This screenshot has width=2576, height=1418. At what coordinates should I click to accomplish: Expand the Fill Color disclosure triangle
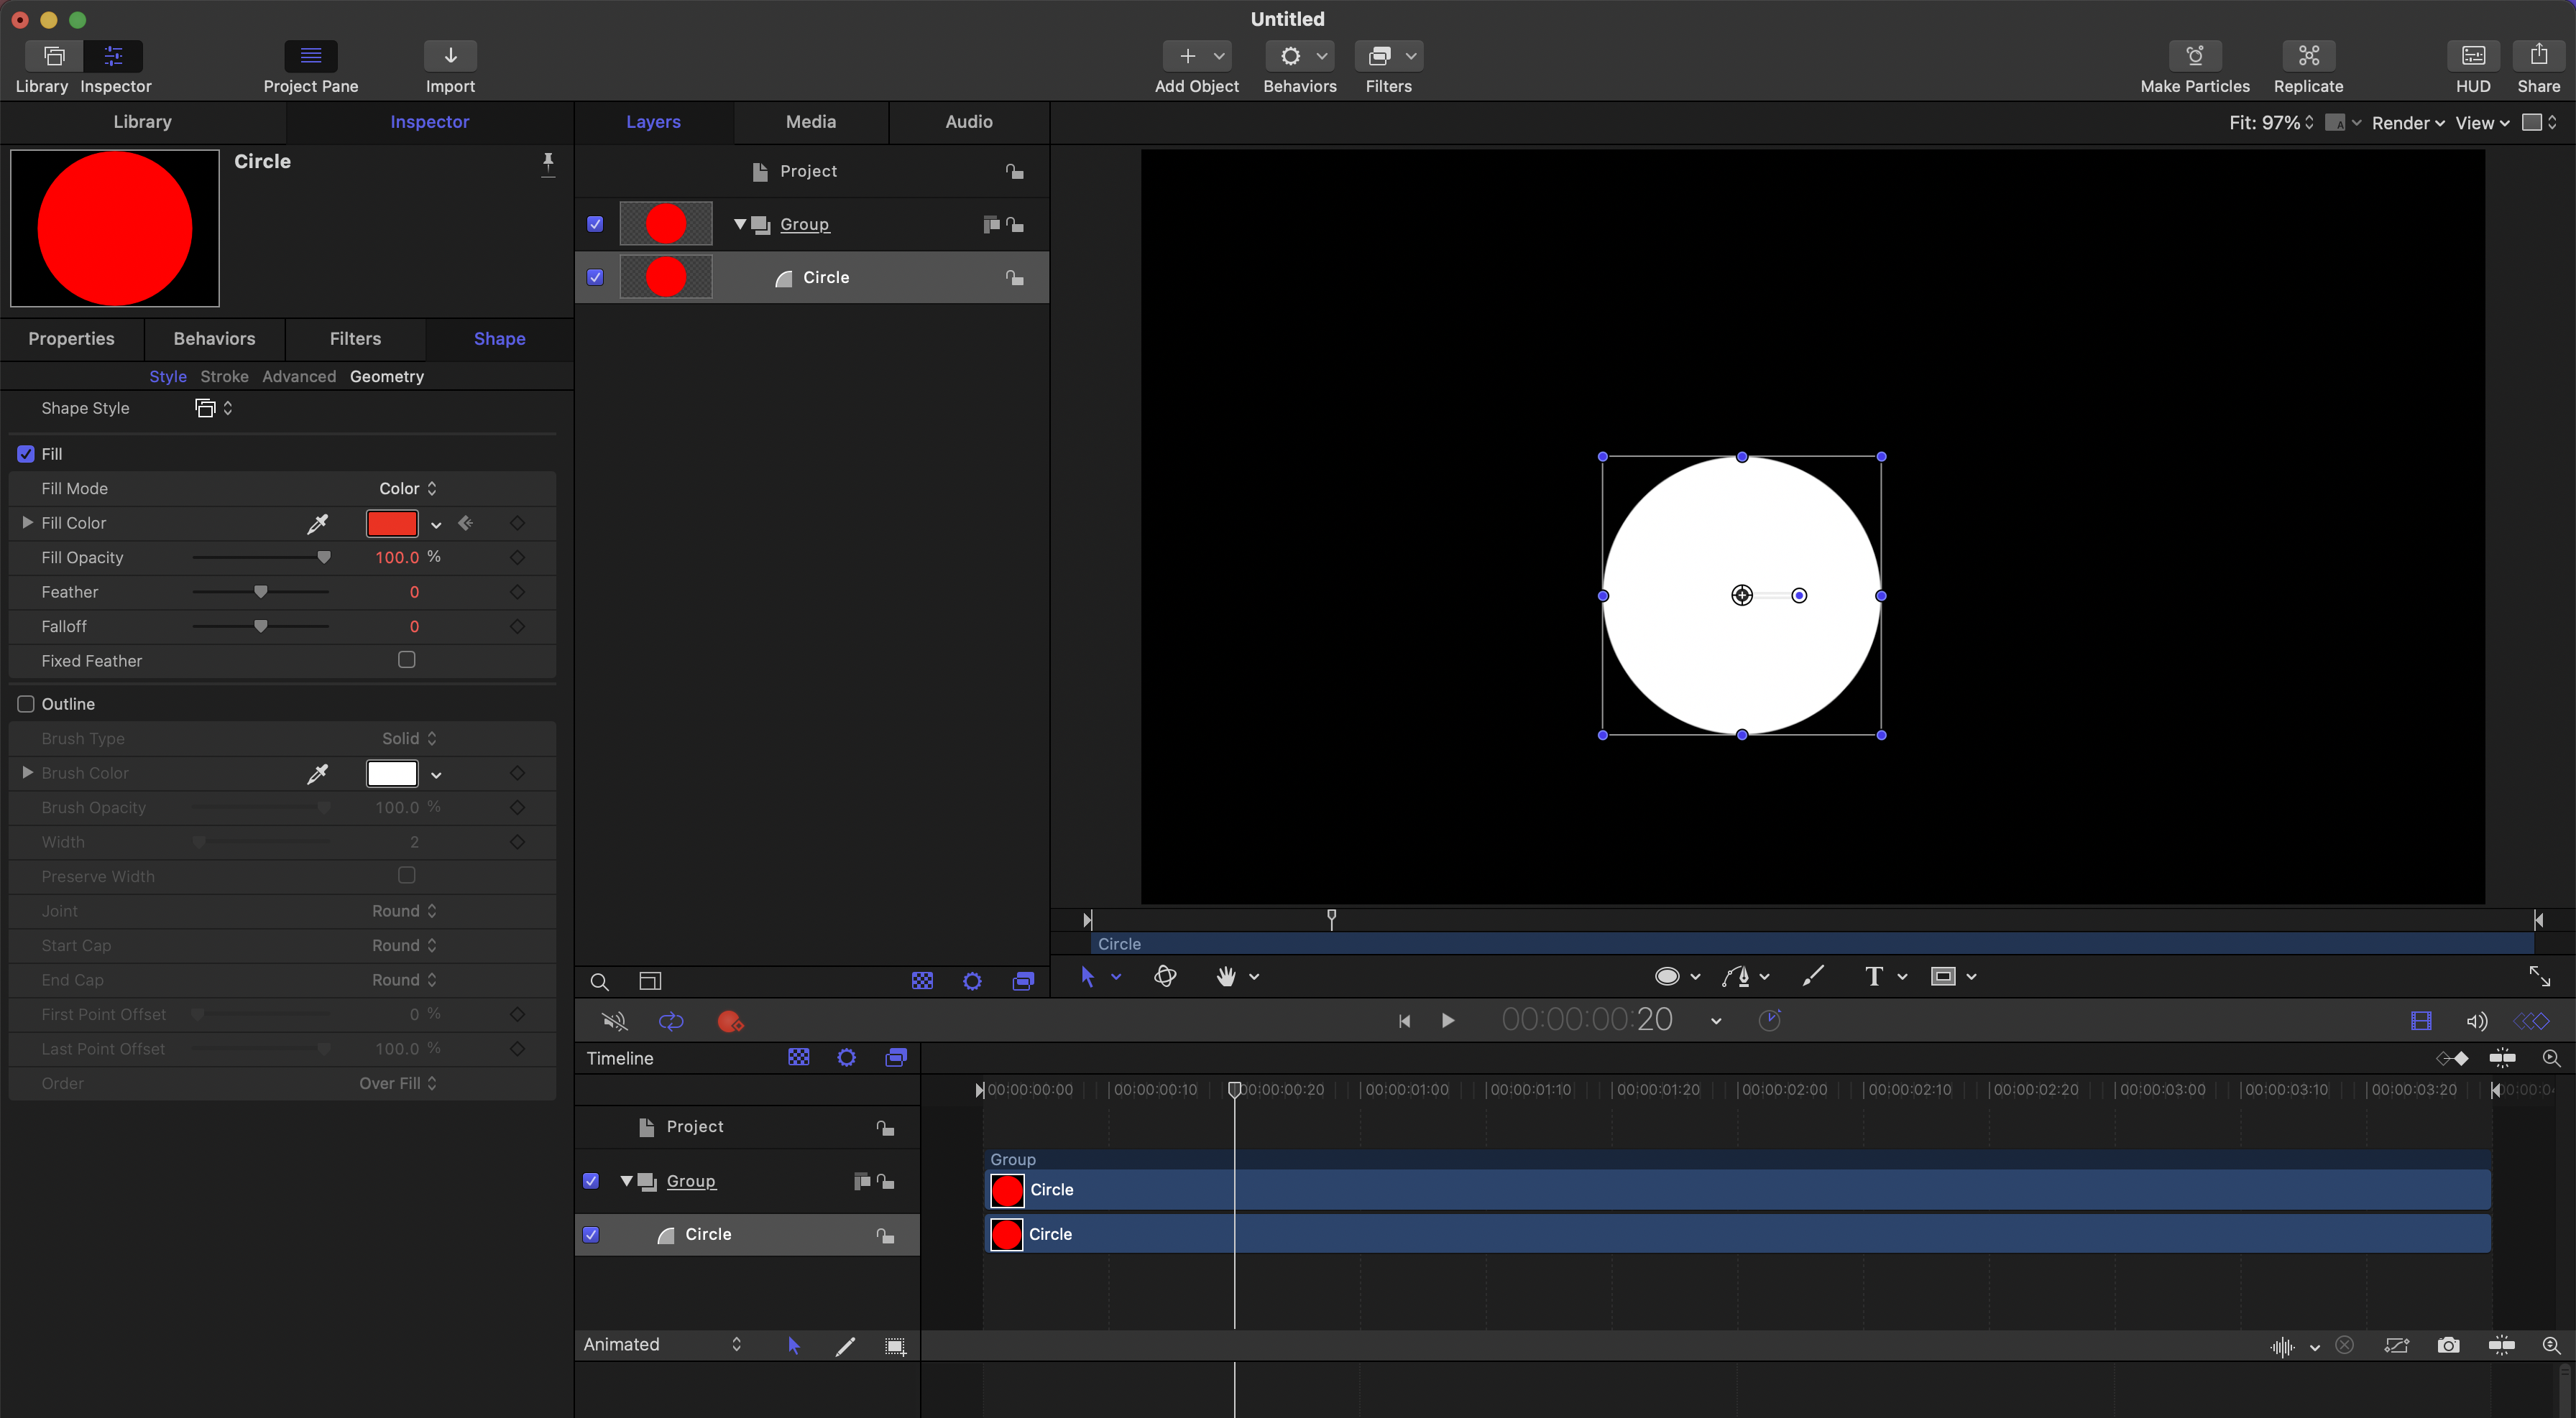[28, 523]
